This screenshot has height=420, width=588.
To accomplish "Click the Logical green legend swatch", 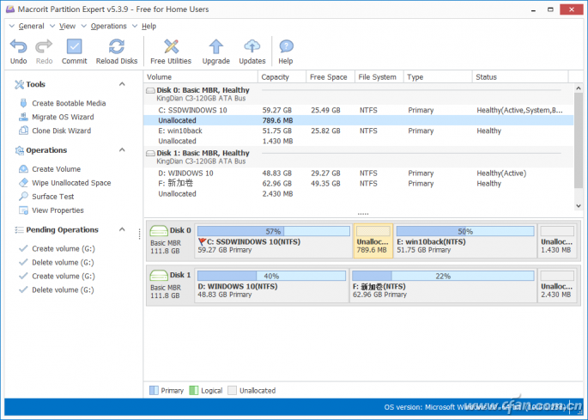I will coord(193,390).
